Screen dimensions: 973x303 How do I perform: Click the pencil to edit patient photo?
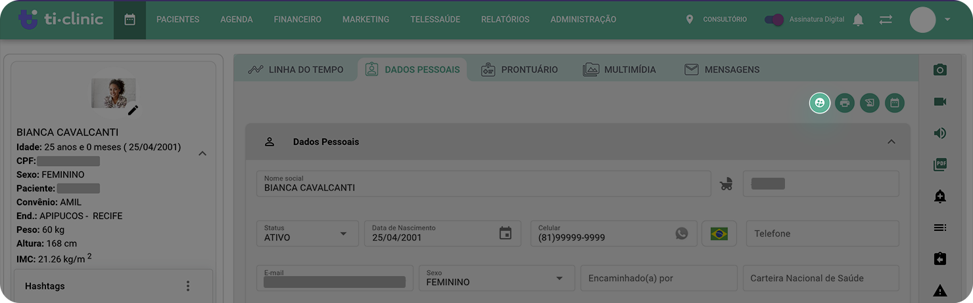point(133,110)
